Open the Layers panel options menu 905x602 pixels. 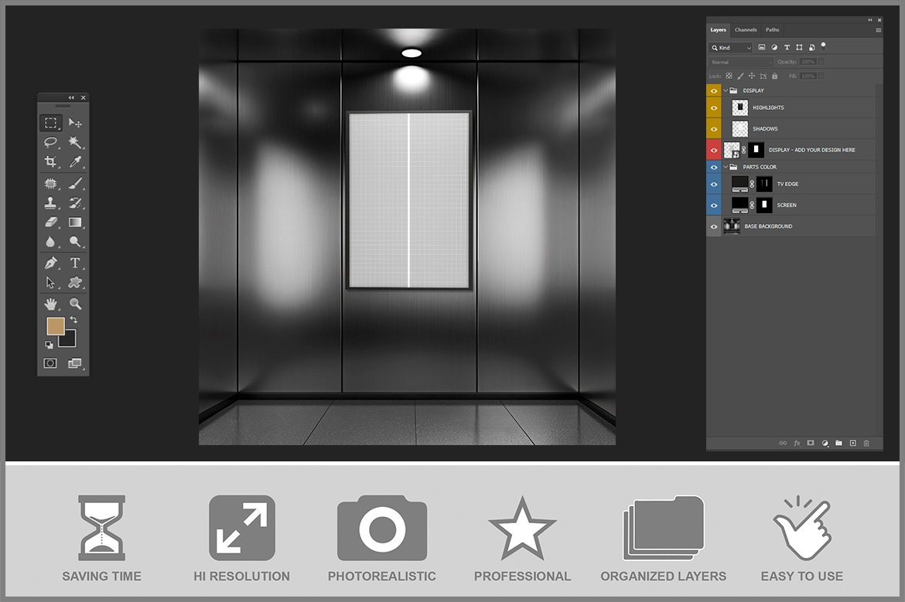[878, 30]
